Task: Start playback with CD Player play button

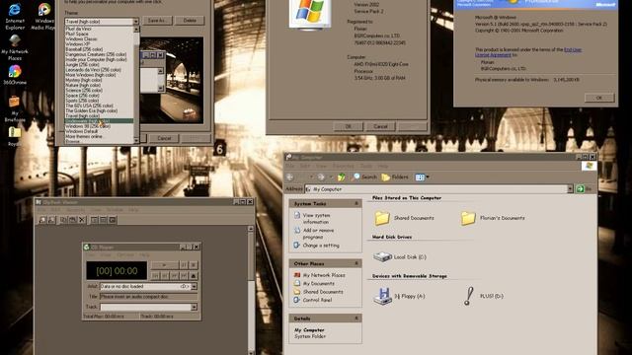Action: [x=165, y=265]
